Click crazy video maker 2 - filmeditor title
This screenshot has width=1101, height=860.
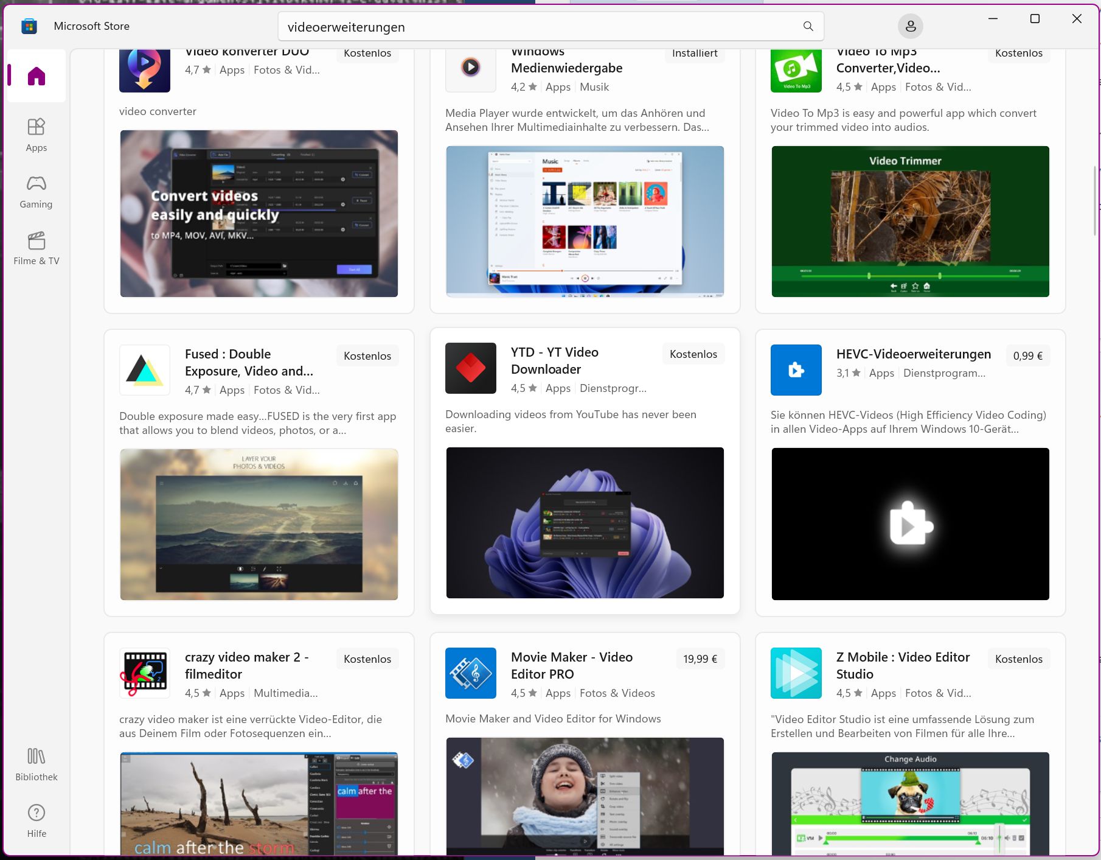(247, 666)
